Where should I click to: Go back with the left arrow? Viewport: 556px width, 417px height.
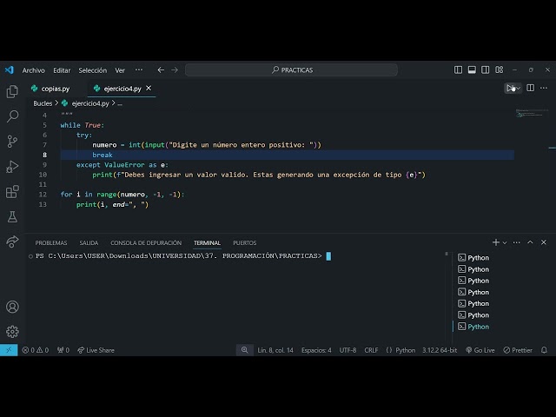(161, 69)
